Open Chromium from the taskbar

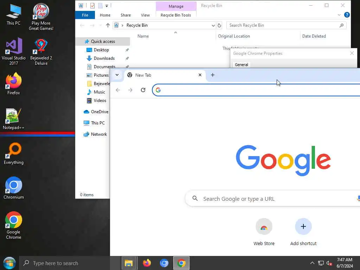point(164,263)
